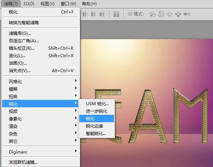Open 滤镜库(G)... filter gallery
Viewport: 213px width, 167px height.
click(x=20, y=33)
